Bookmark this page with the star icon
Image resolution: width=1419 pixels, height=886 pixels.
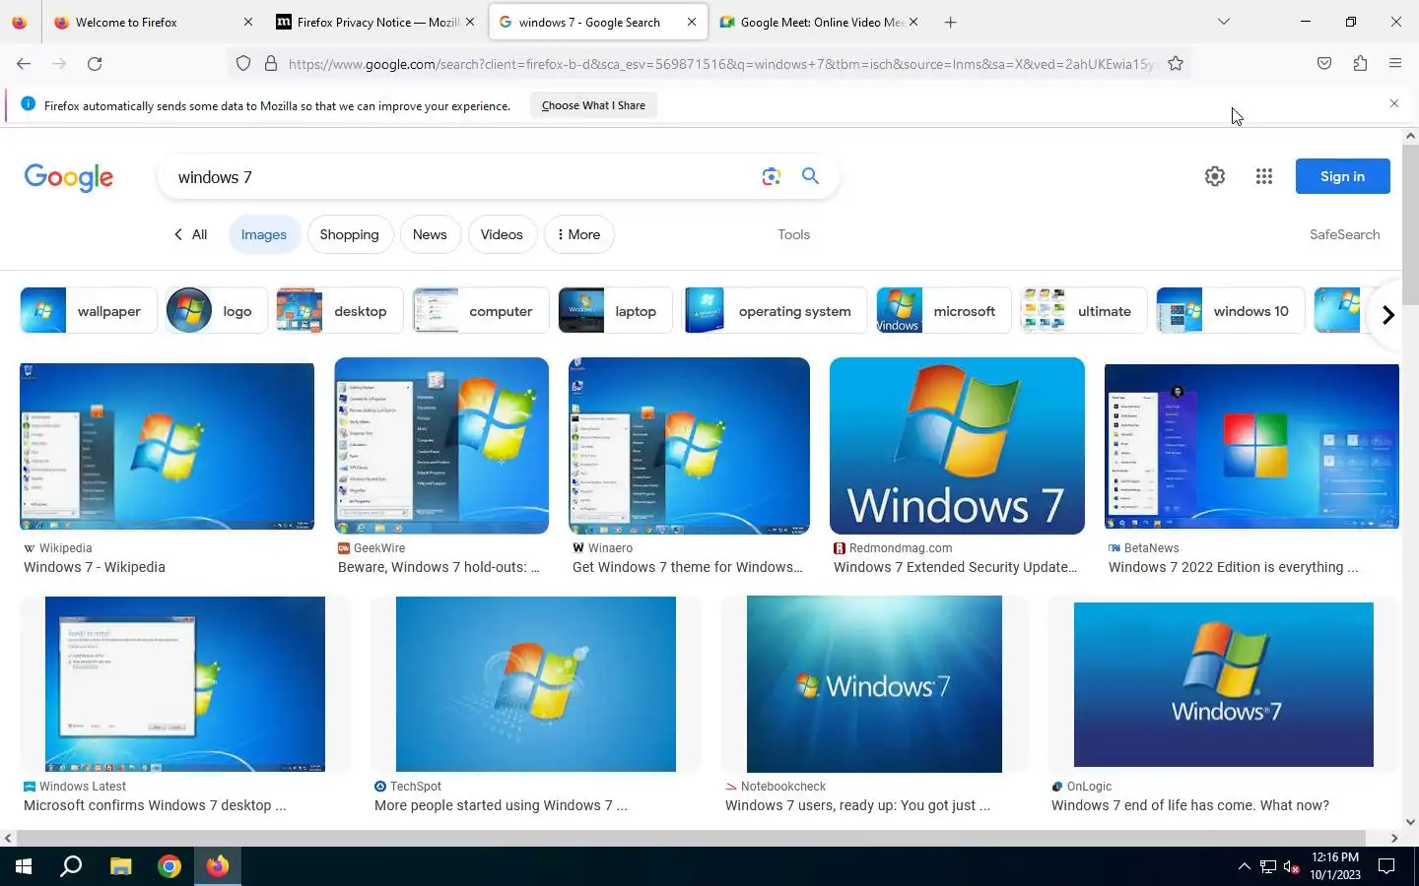pos(1176,64)
